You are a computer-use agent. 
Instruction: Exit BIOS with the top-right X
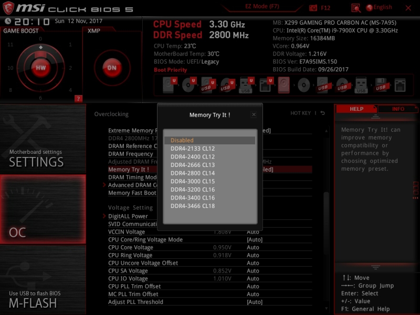(408, 8)
